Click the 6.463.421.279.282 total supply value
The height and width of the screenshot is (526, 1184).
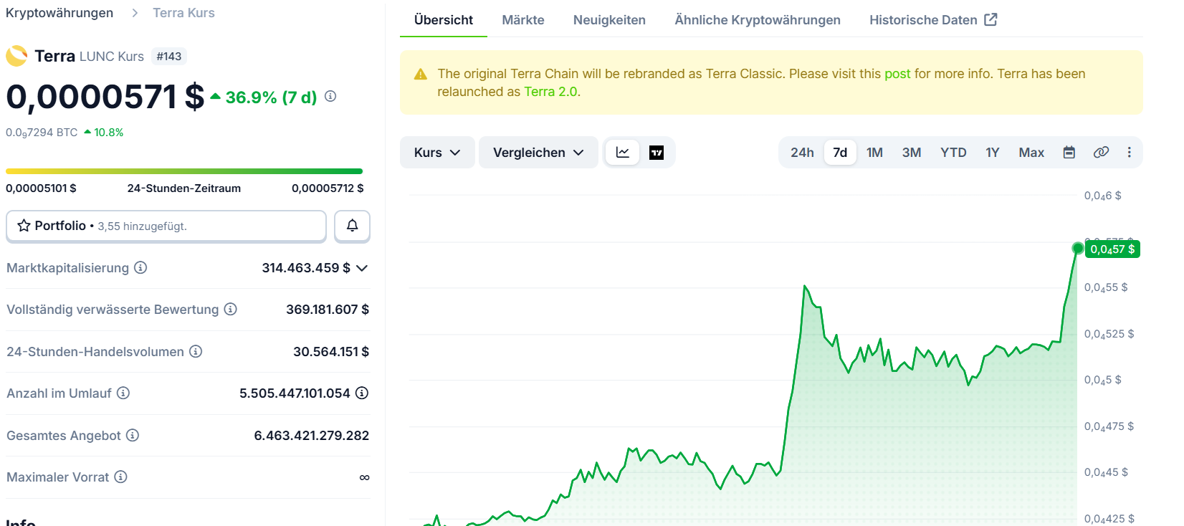tap(312, 436)
